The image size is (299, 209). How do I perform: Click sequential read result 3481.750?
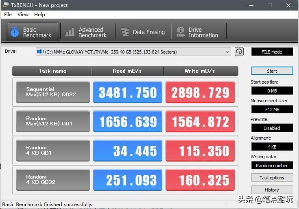(128, 92)
